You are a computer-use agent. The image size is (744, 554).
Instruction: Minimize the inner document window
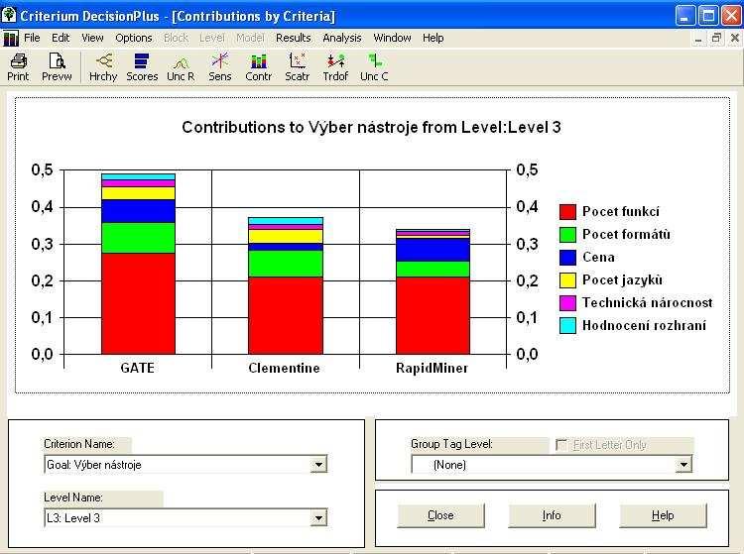point(698,38)
